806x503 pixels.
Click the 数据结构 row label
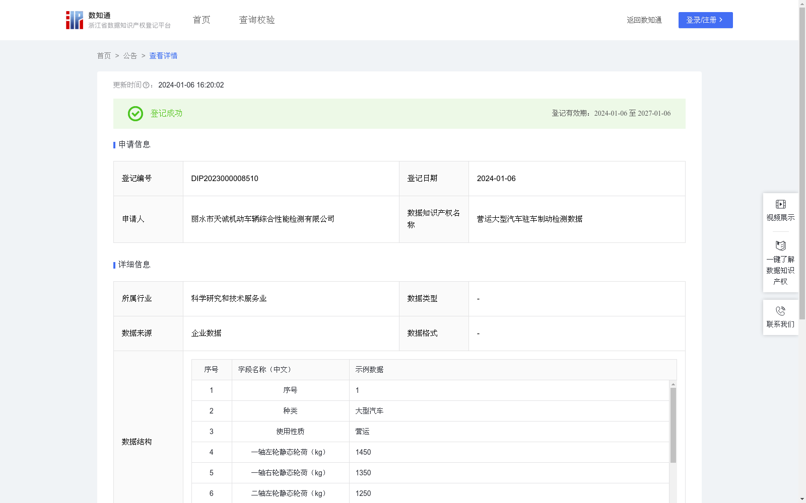pos(137,442)
